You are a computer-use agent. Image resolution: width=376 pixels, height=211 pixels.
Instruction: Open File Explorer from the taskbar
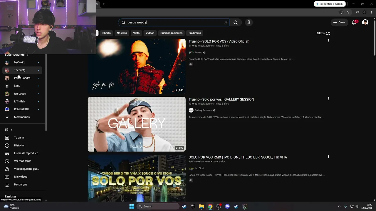click(x=201, y=206)
